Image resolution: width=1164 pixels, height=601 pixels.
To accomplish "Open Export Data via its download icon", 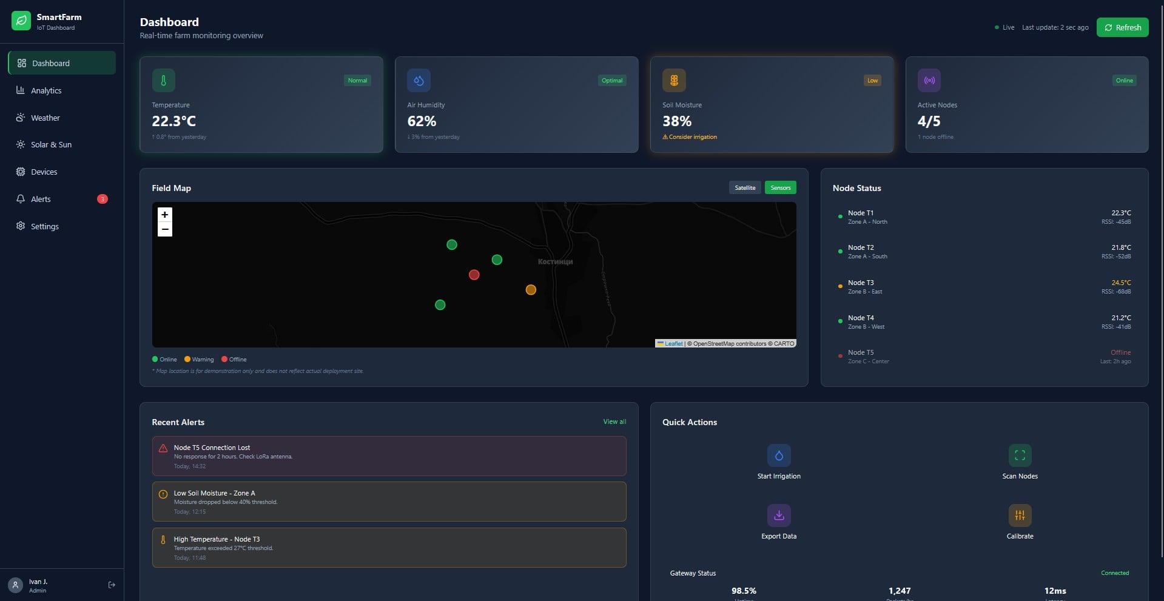I will click(x=779, y=515).
